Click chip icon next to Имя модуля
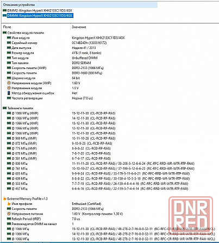 [9, 38]
